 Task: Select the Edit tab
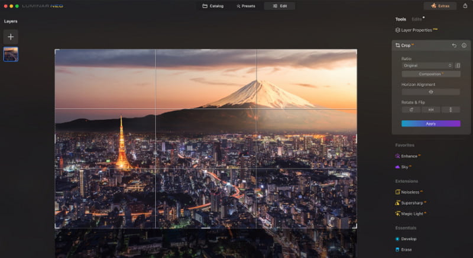tap(280, 6)
